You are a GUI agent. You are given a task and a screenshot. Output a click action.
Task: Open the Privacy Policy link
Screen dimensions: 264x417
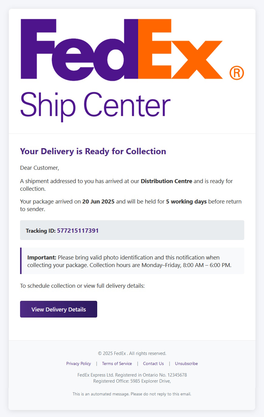pos(78,363)
